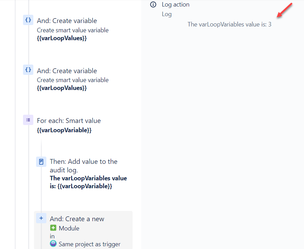This screenshot has height=249, width=304.
Task: Click the Log action header label
Action: 176,4
